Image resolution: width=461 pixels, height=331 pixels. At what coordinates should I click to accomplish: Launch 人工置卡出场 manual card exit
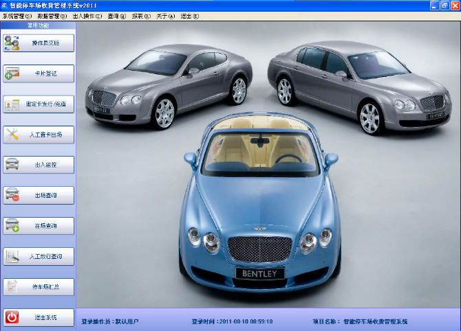point(39,135)
